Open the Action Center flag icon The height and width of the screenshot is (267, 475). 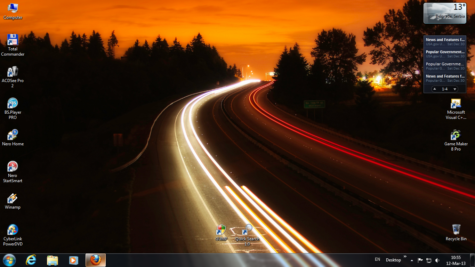pyautogui.click(x=420, y=260)
